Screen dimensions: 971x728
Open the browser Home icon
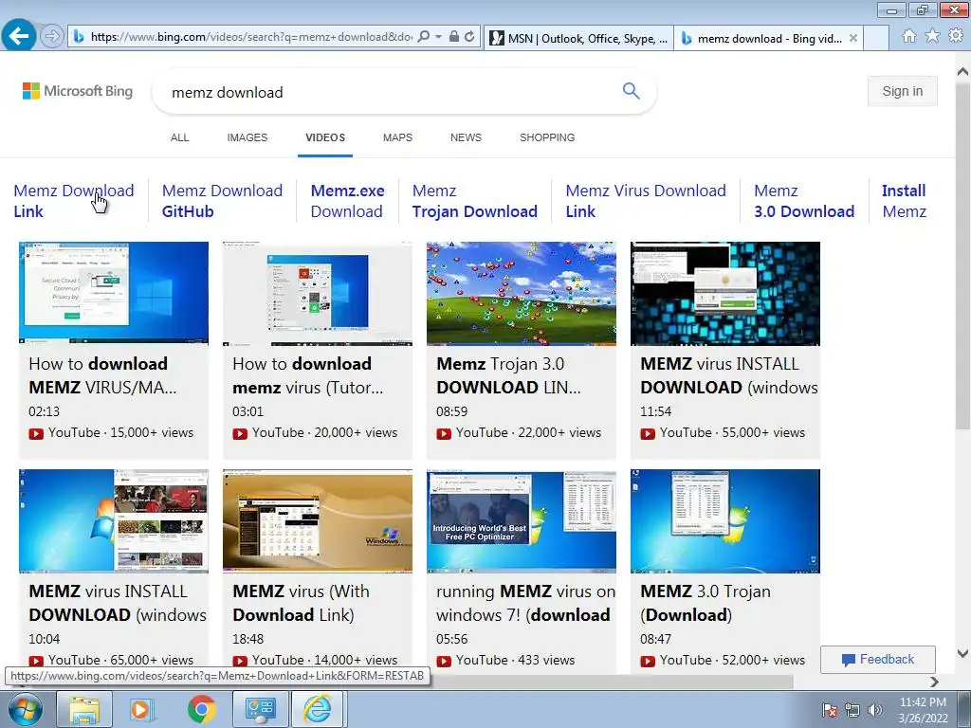(909, 36)
